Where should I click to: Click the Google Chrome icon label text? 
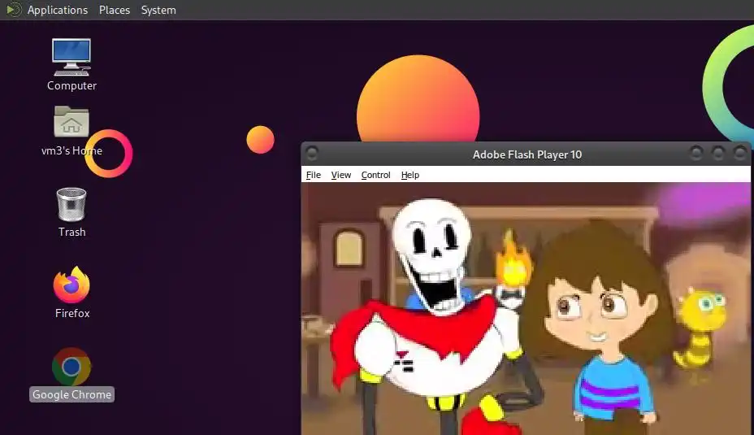pos(71,394)
